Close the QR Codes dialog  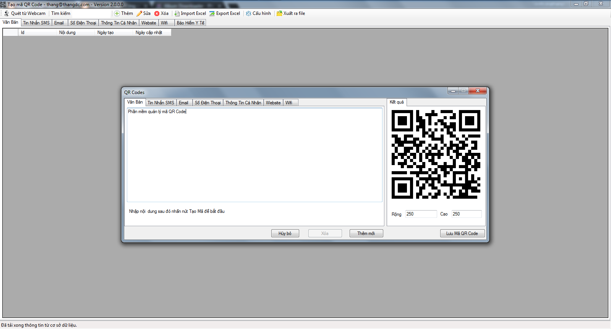coord(478,91)
